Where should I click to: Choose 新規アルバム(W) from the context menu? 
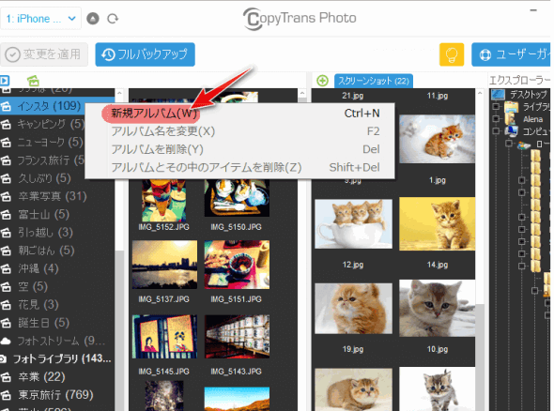tap(154, 114)
